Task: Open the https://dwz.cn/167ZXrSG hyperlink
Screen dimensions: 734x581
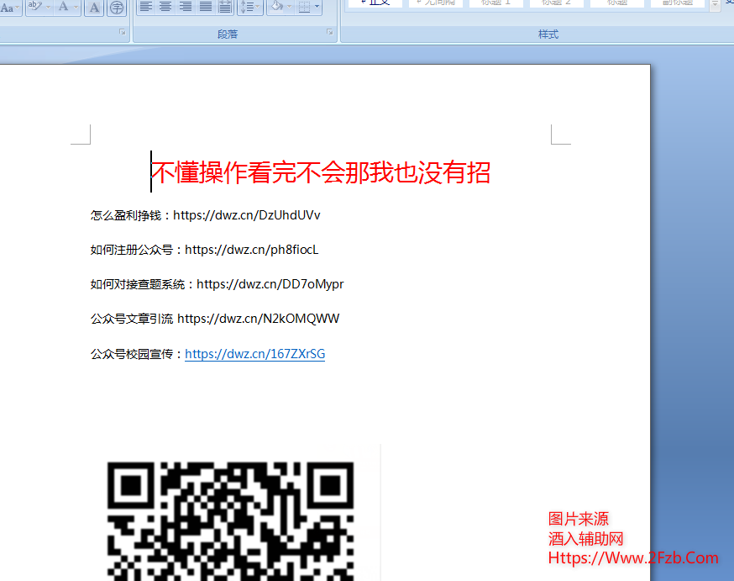Action: click(x=254, y=354)
